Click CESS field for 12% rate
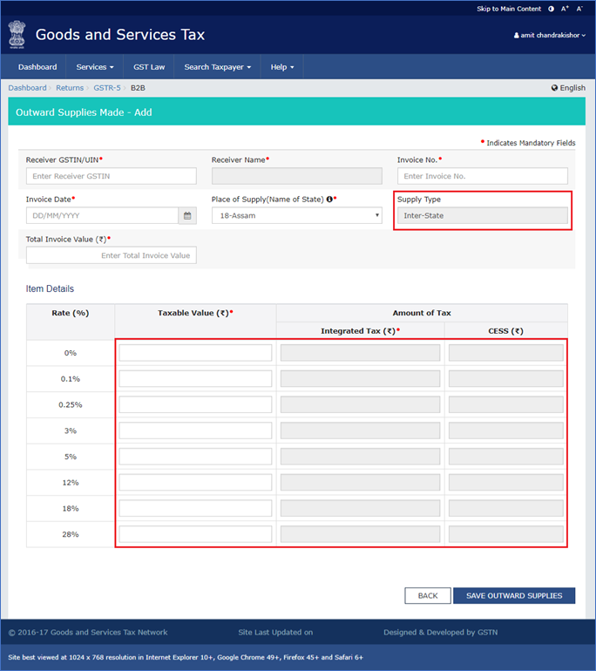The height and width of the screenshot is (671, 596). pos(505,482)
